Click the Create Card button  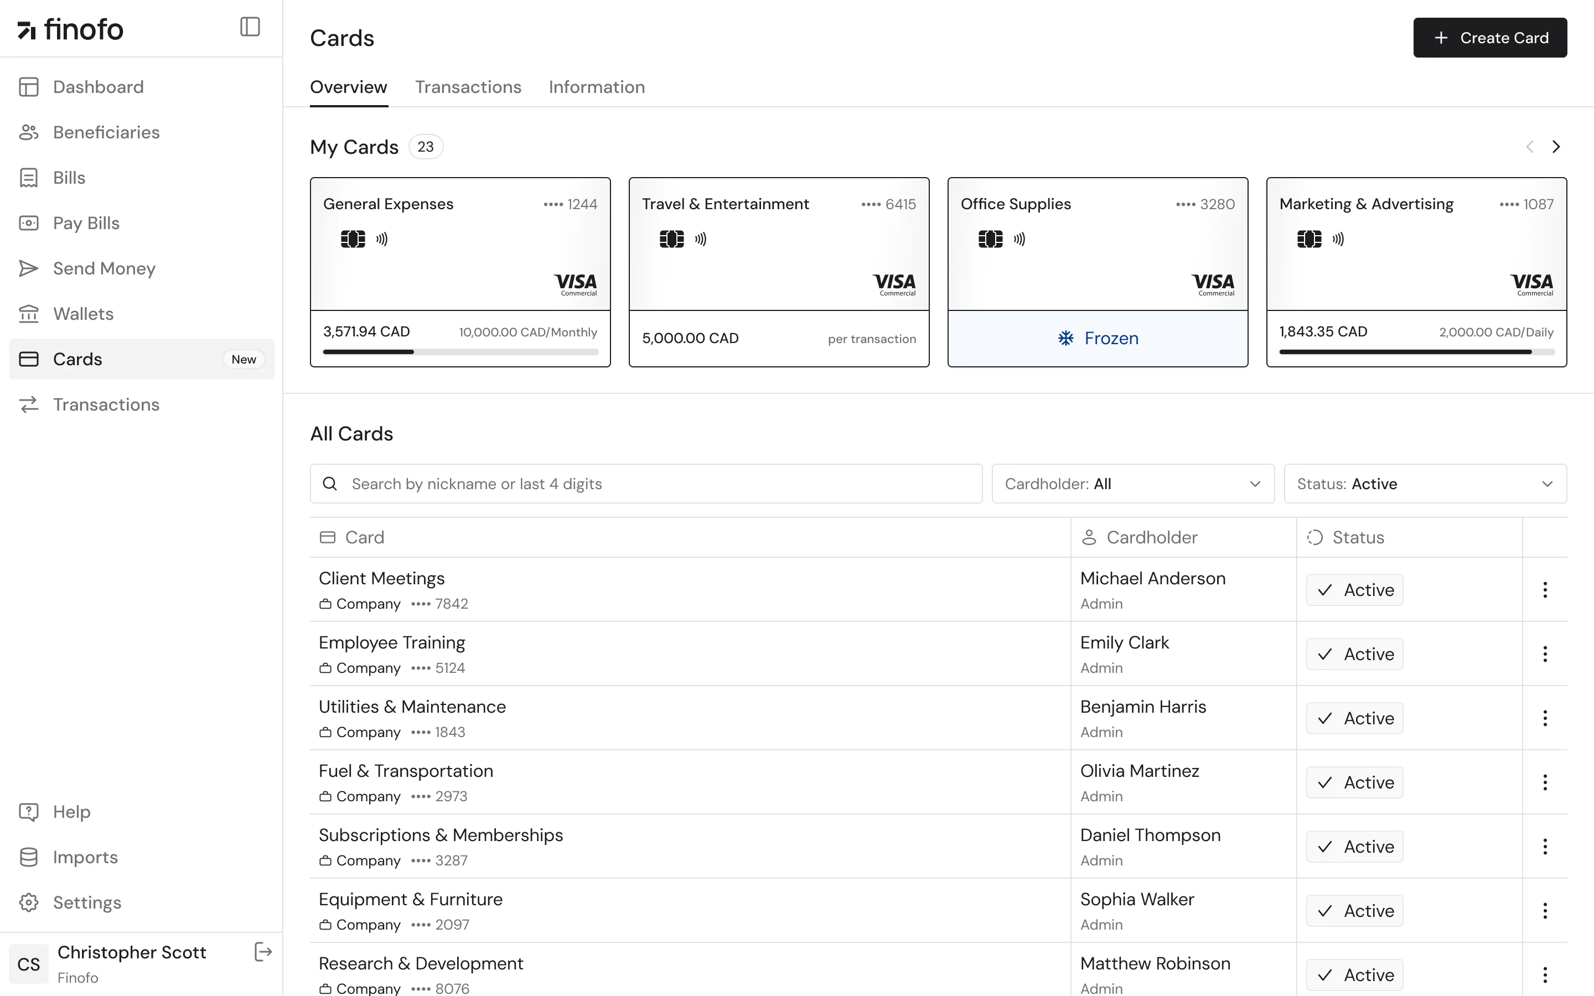1490,38
